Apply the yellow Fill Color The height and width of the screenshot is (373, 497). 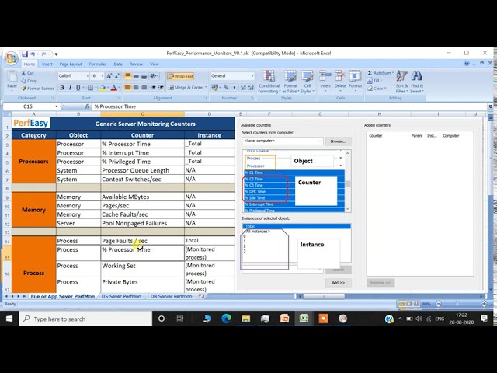tap(103, 88)
